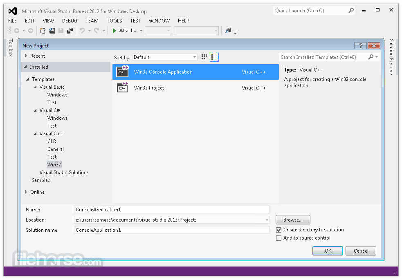This screenshot has width=402, height=280.
Task: Collapse the Visual Basic node arrow
Action: (35, 87)
